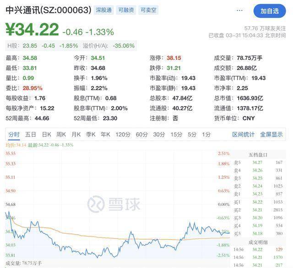This screenshot has width=293, height=268.
Task: Click the 委比 value 28.95%
Action: point(33,88)
